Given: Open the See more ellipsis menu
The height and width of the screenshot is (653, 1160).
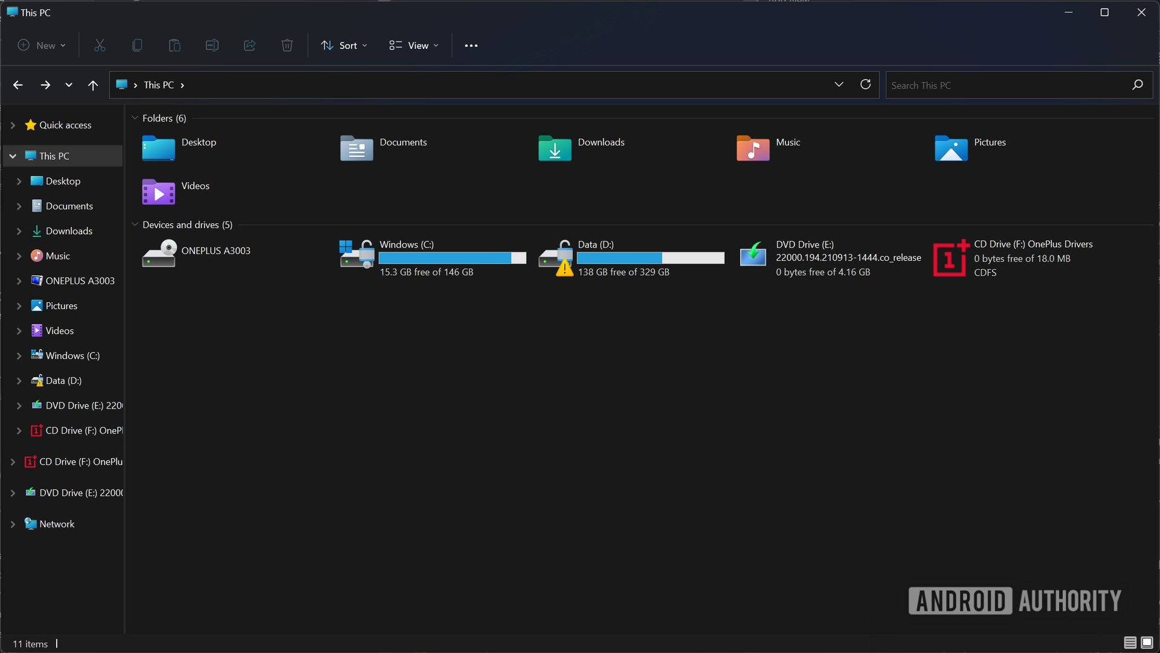Looking at the screenshot, I should (471, 45).
